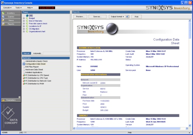Switch to the Manual tab
The height and width of the screenshot is (135, 193).
point(27,53)
